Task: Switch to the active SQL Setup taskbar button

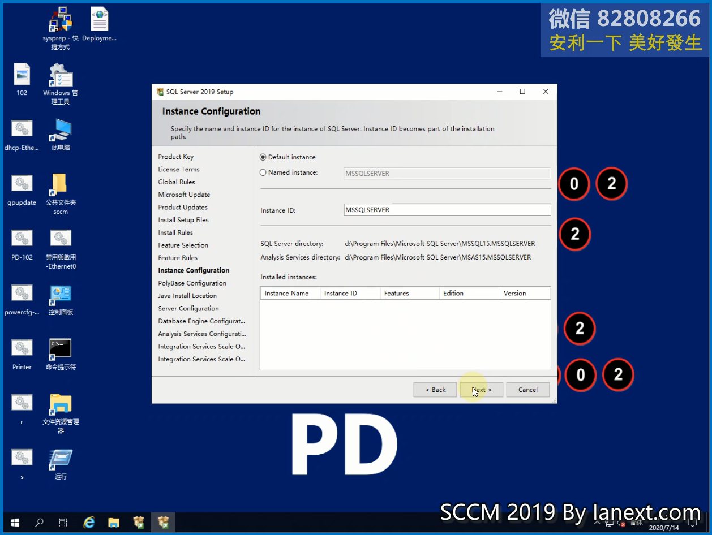Action: (x=164, y=523)
